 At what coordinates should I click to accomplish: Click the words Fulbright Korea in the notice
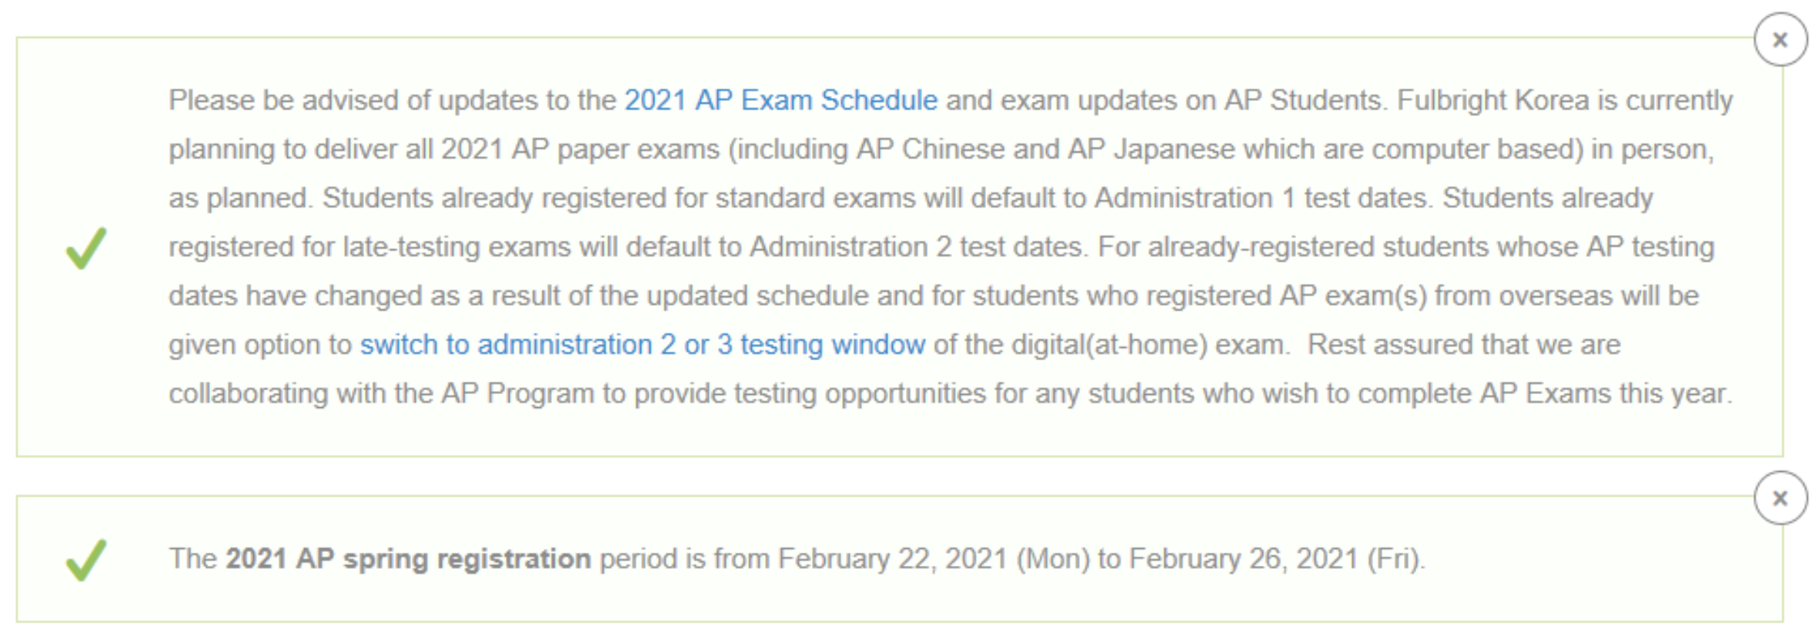(x=1493, y=101)
